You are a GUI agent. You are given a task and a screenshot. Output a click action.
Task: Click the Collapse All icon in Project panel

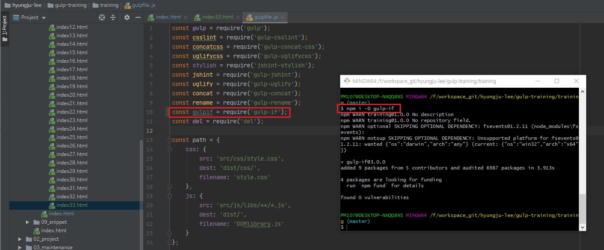point(113,17)
